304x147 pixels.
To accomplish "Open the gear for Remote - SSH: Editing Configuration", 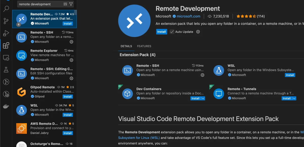I will point(71,78).
